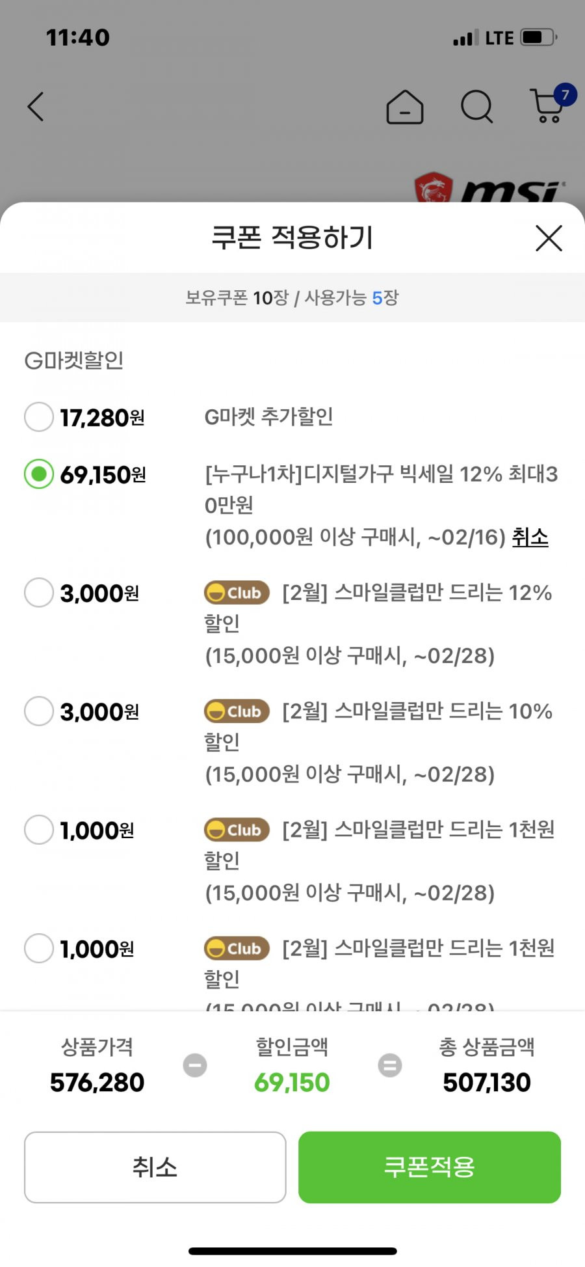585x1267 pixels.
Task: Tap the minus icon beside 상품가격
Action: click(195, 1065)
